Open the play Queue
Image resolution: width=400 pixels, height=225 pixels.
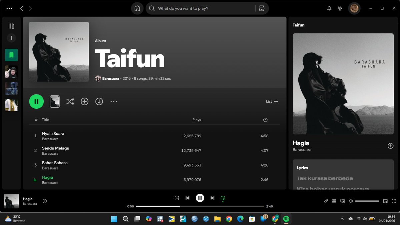(334, 201)
